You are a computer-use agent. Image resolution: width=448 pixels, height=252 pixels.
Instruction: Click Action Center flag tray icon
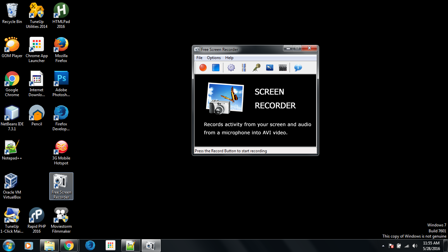click(391, 246)
